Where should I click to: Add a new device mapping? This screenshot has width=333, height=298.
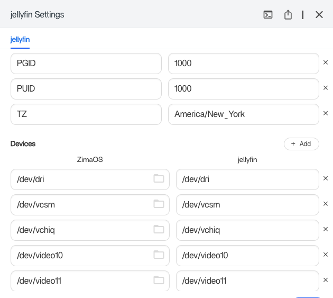pyautogui.click(x=301, y=144)
